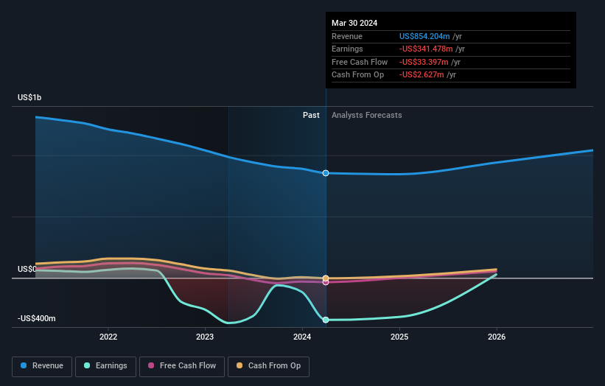Click the Cash From Op value -US$2.627m
Viewport: 605px width, 386px height.
coord(422,75)
